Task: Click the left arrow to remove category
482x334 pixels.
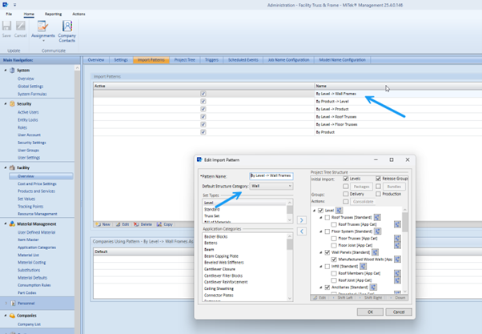Action: (302, 231)
